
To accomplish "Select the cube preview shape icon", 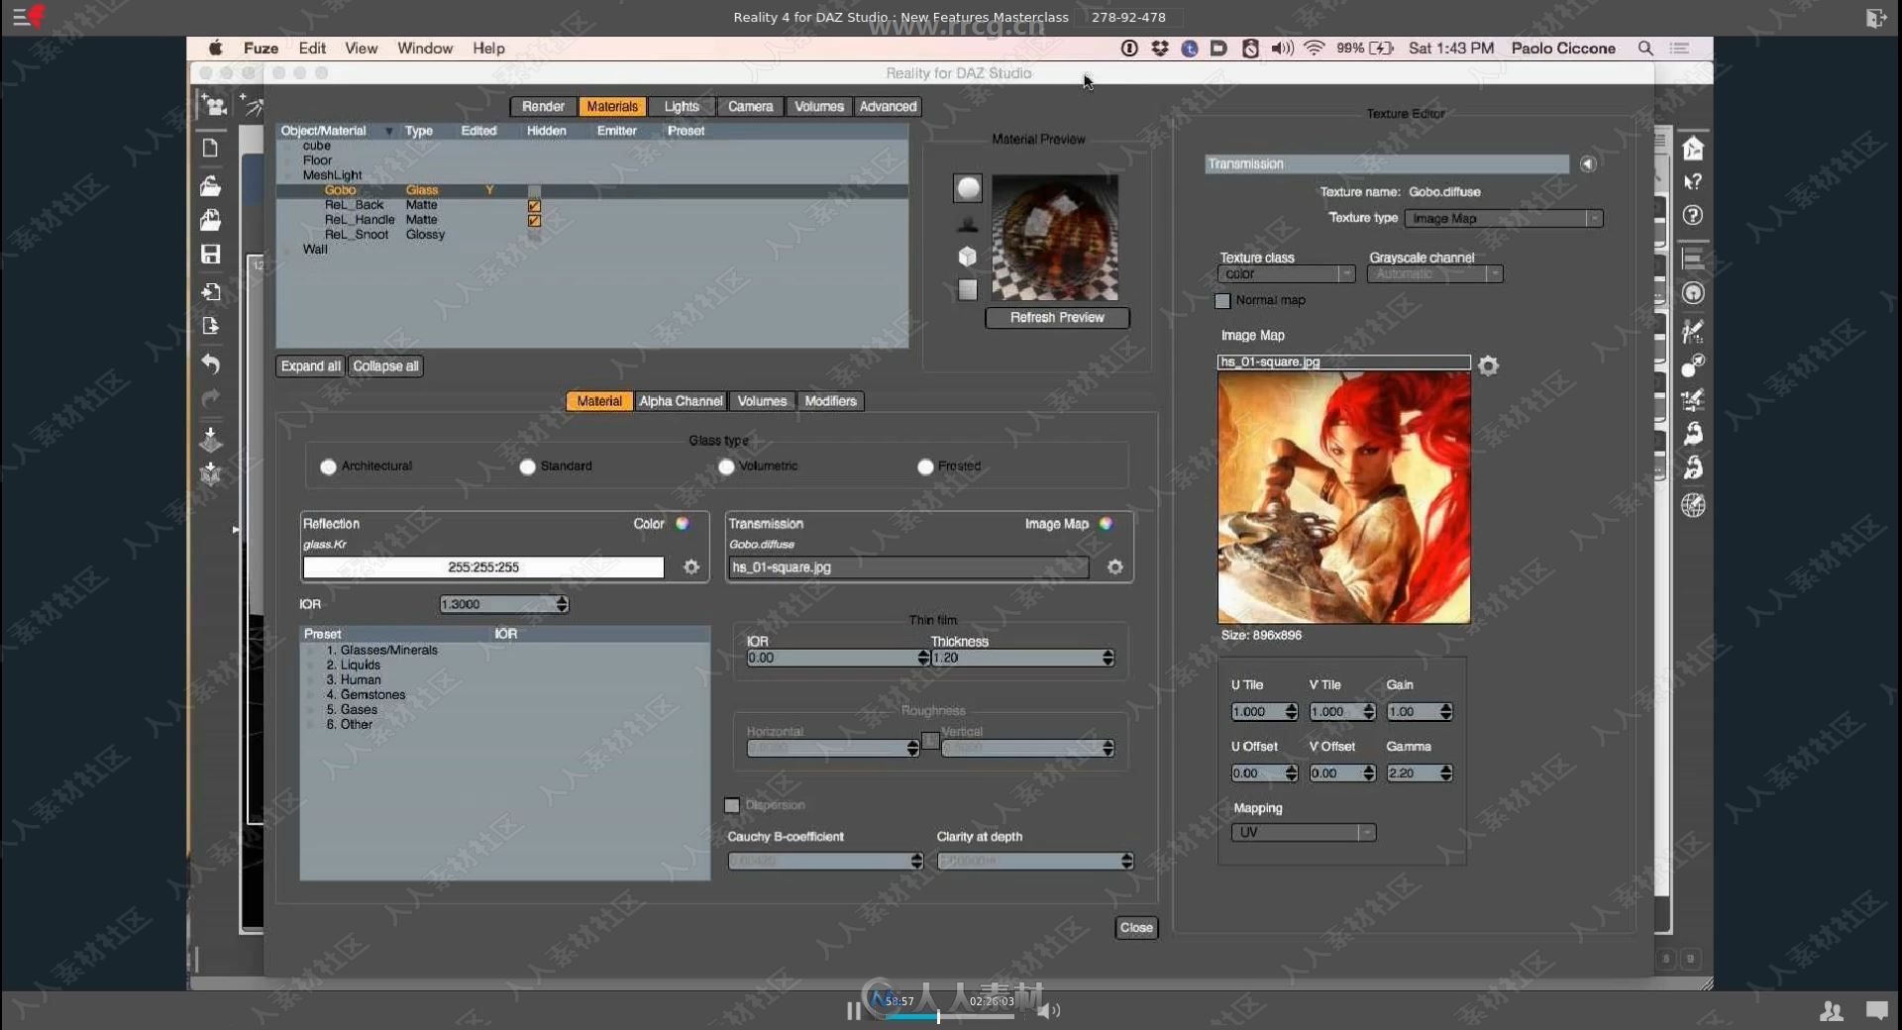I will 968,257.
